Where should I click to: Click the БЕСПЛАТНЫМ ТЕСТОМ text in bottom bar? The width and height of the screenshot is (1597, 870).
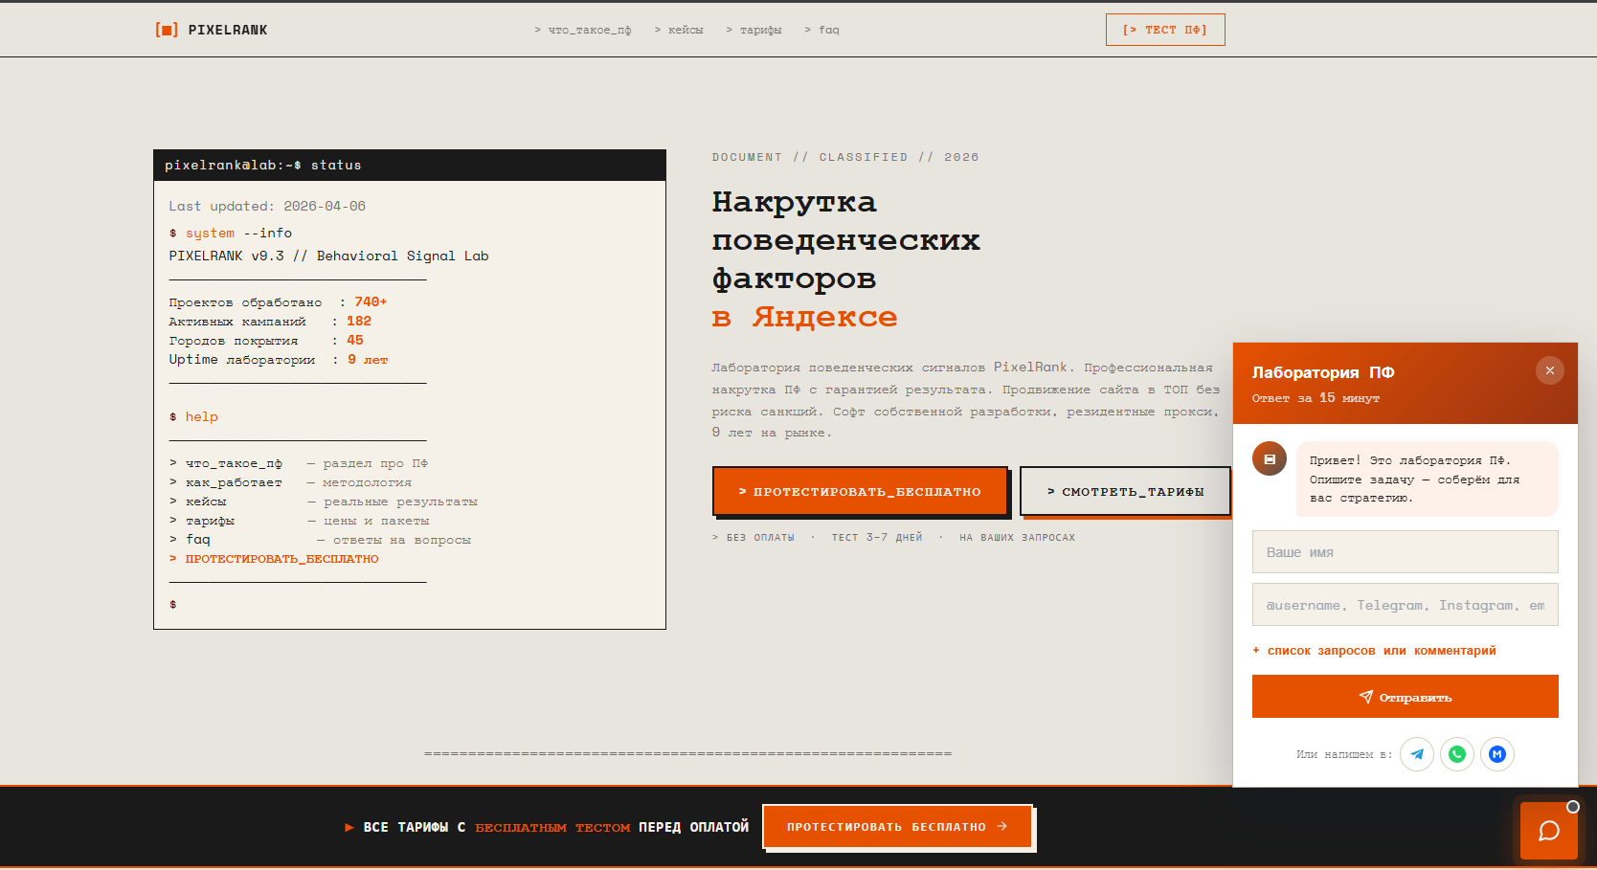552,828
